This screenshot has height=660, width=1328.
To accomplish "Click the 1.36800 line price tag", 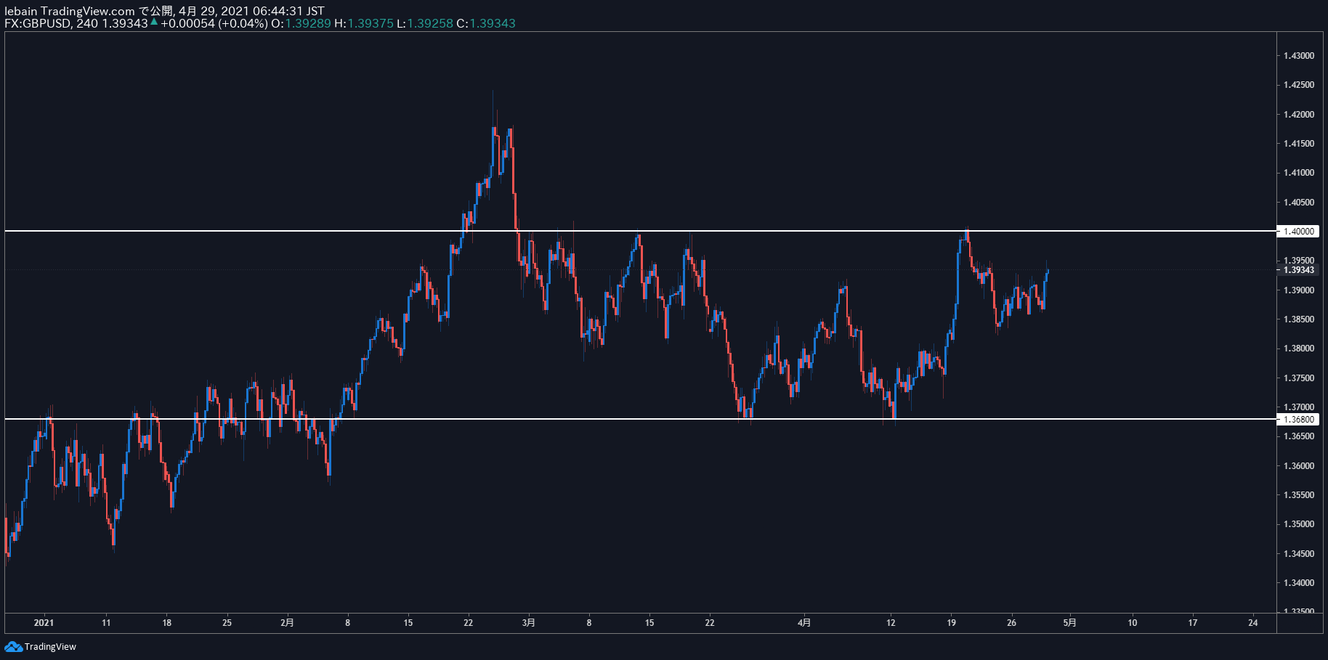I will tap(1297, 419).
